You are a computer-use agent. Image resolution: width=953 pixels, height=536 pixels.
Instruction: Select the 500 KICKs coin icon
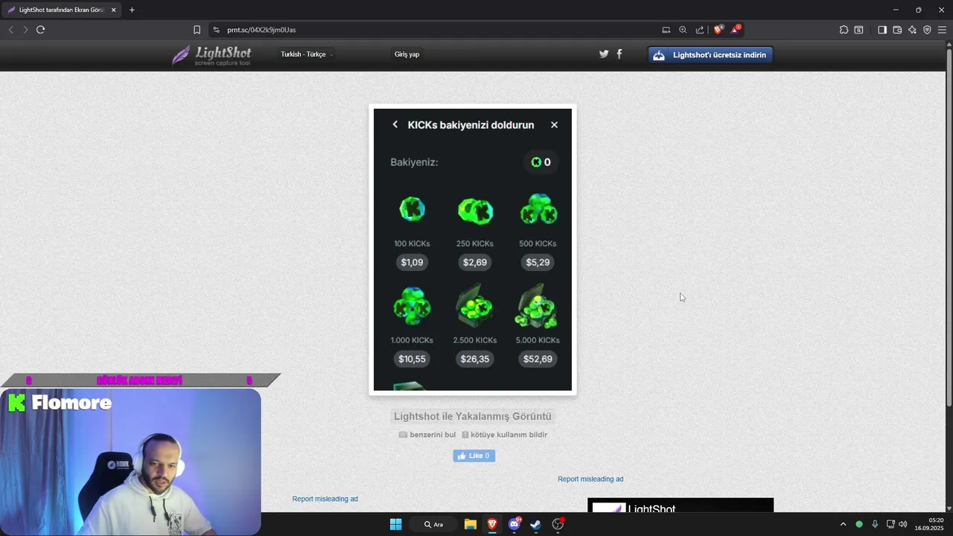coord(538,209)
